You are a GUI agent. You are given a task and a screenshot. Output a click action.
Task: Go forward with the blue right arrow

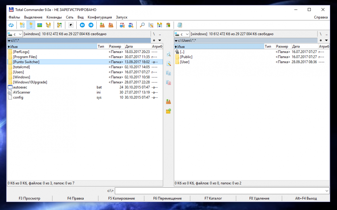[x=91, y=25]
